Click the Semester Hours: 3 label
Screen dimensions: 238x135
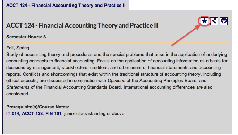click(26, 37)
